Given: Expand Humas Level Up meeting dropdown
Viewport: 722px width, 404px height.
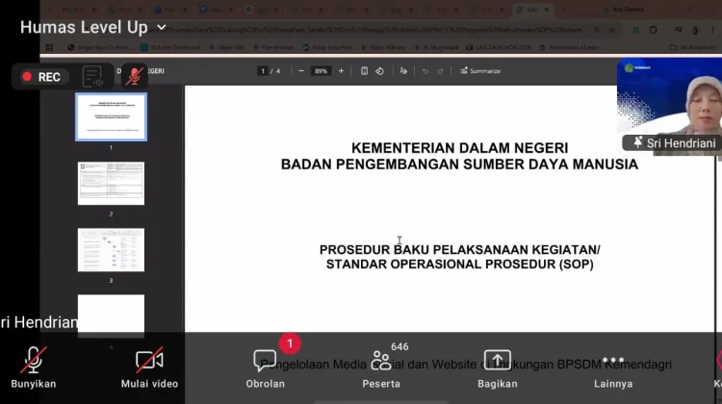Looking at the screenshot, I should 162,28.
